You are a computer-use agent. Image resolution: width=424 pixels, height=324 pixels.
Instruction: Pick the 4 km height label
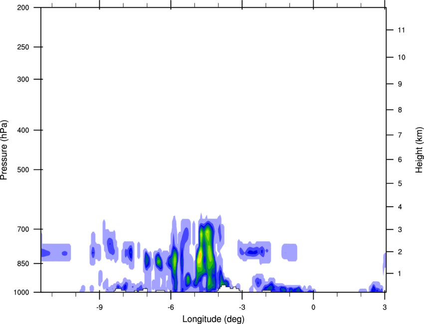coord(400,207)
